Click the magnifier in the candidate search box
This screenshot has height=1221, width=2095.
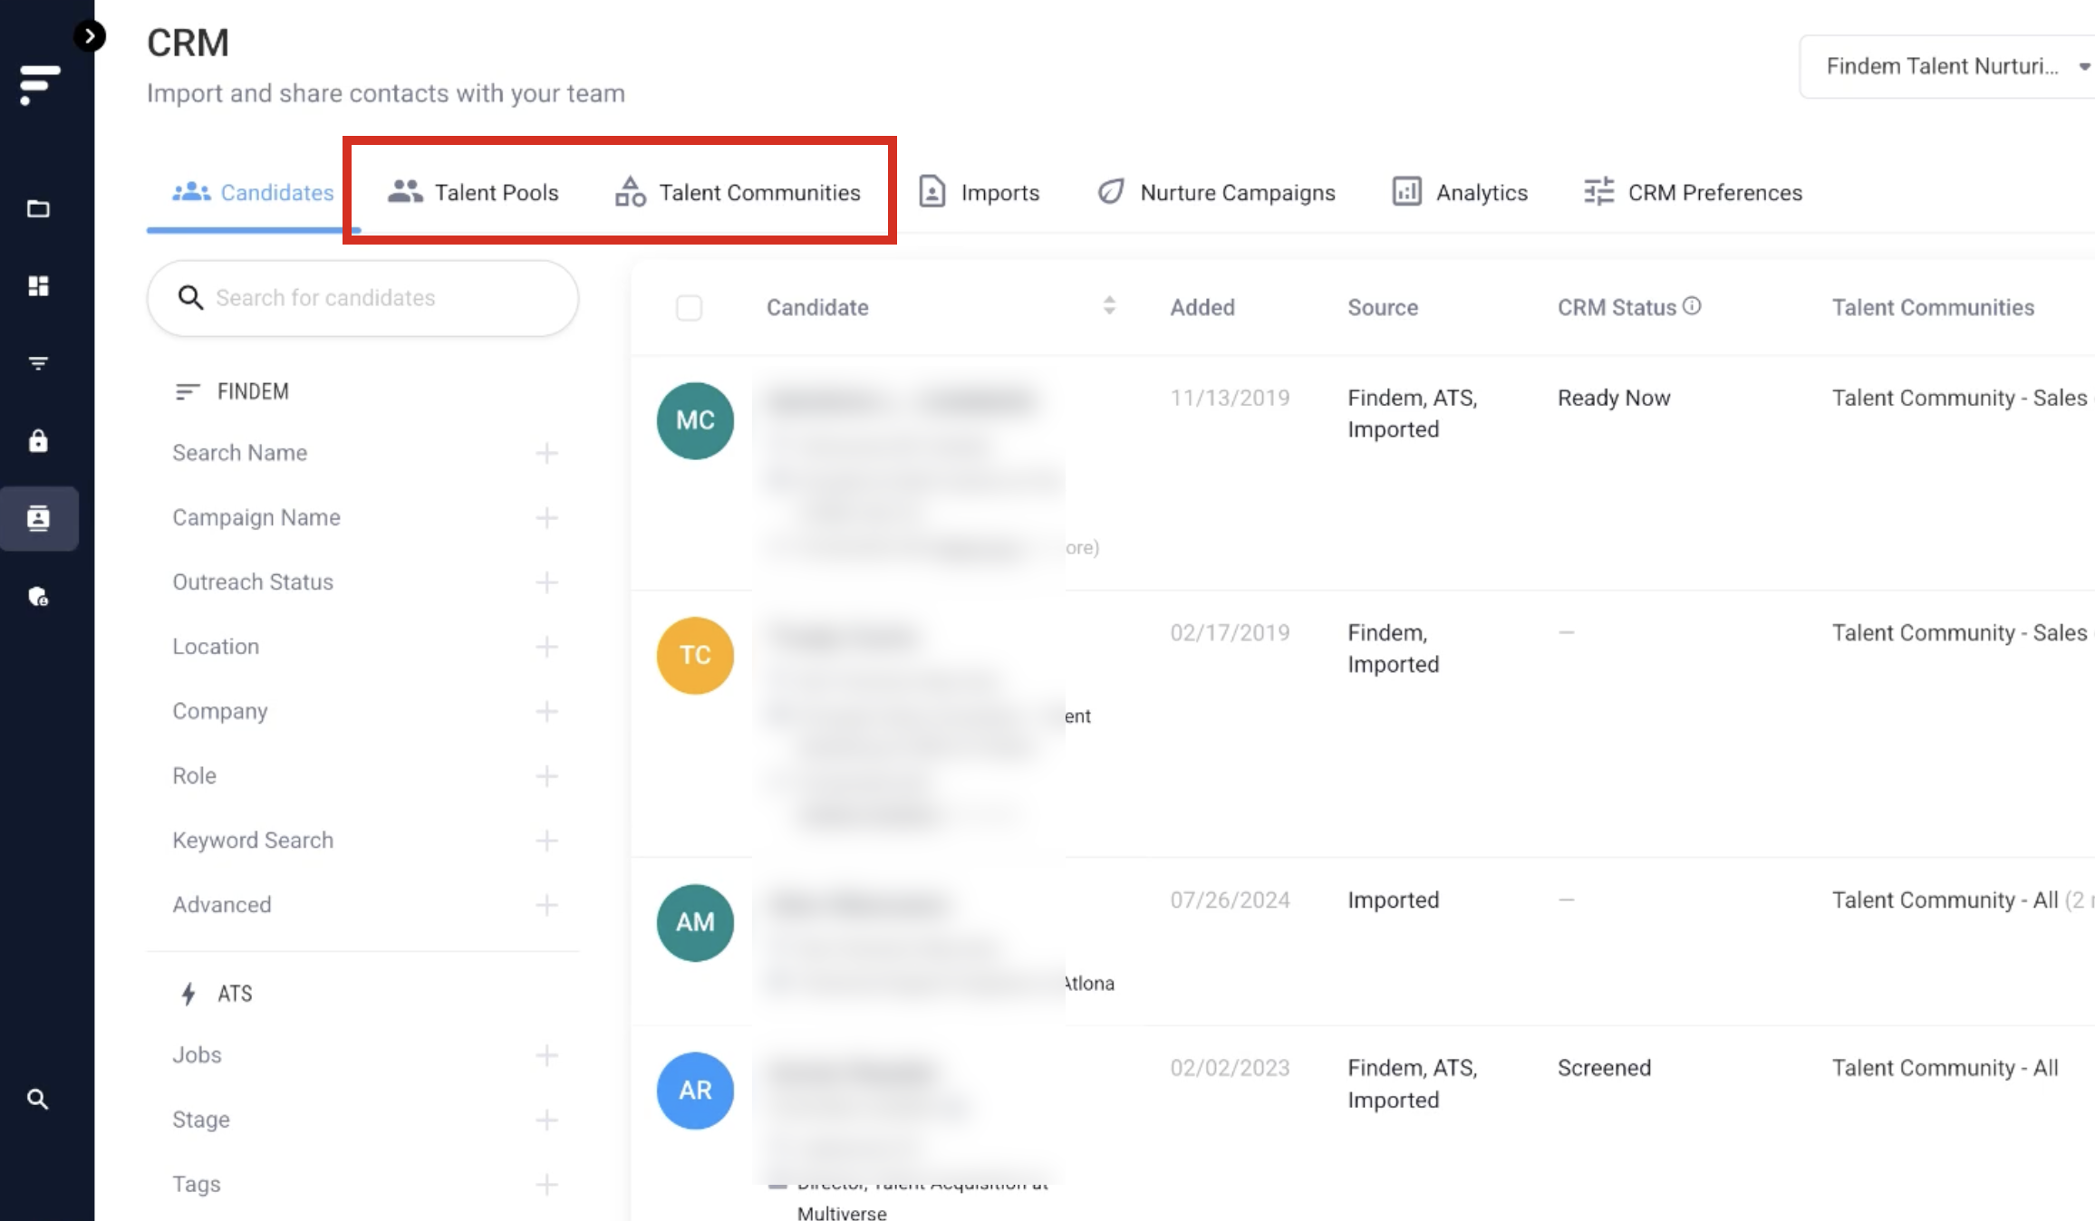(190, 297)
